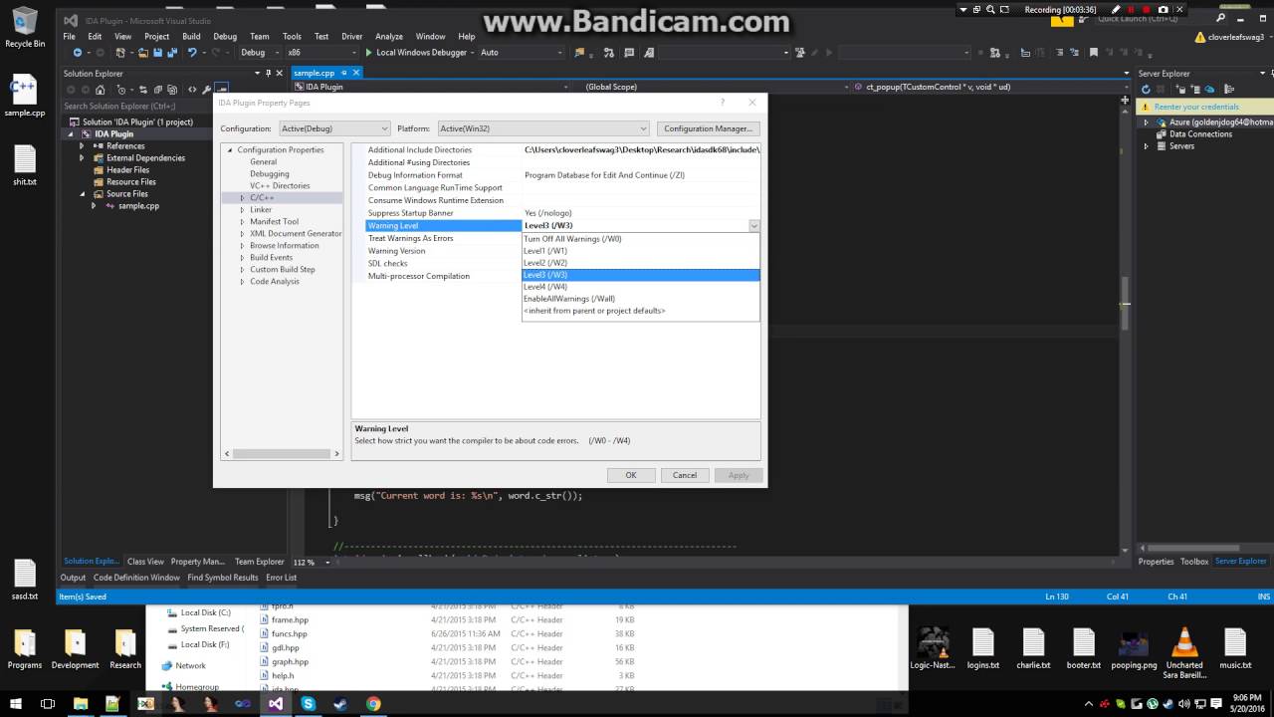
Task: Select funcs.hpp in the File Explorer window
Action: point(290,634)
